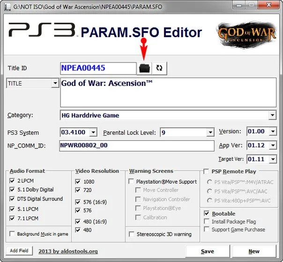
Task: Click the NP_COMM_ID input field
Action: [x=137, y=146]
